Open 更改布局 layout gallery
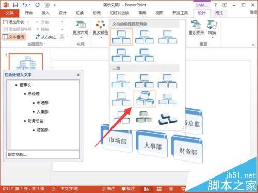The image size is (258, 193). tap(80, 29)
